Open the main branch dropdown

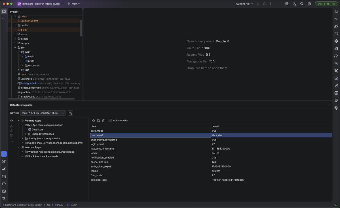coord(74,4)
